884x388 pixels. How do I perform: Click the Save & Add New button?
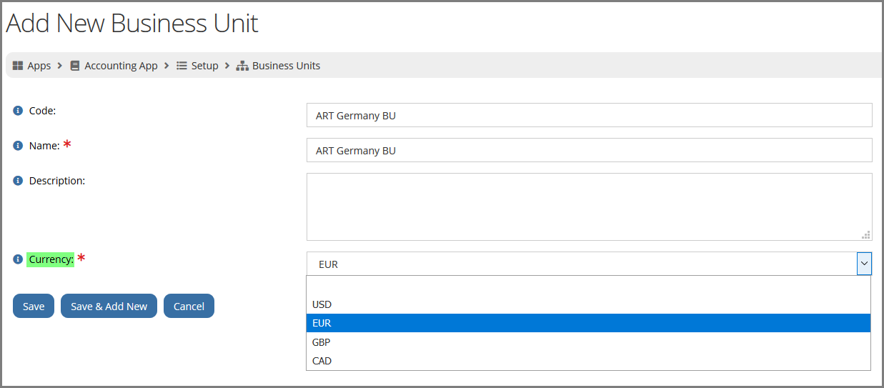pos(109,306)
